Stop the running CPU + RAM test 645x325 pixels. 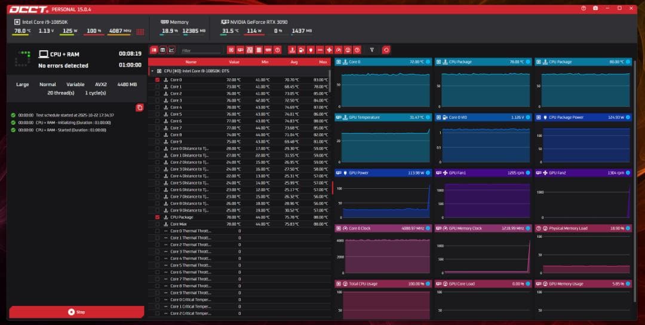pyautogui.click(x=76, y=312)
